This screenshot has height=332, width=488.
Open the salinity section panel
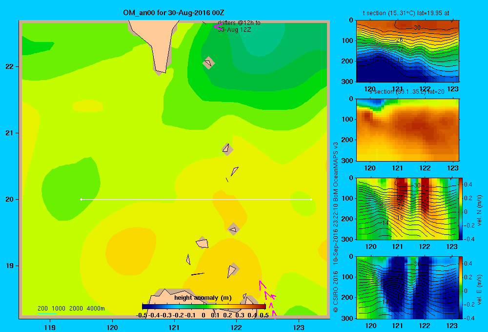(407, 129)
